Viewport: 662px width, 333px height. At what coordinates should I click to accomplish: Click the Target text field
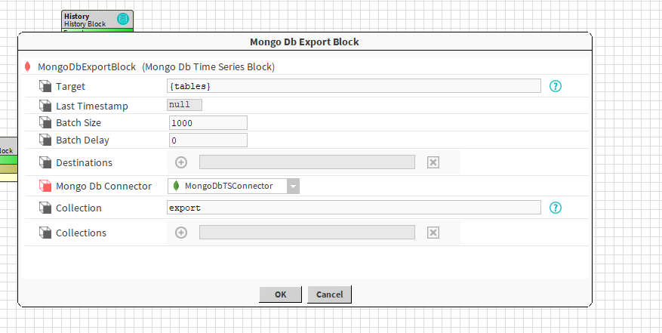pyautogui.click(x=353, y=86)
